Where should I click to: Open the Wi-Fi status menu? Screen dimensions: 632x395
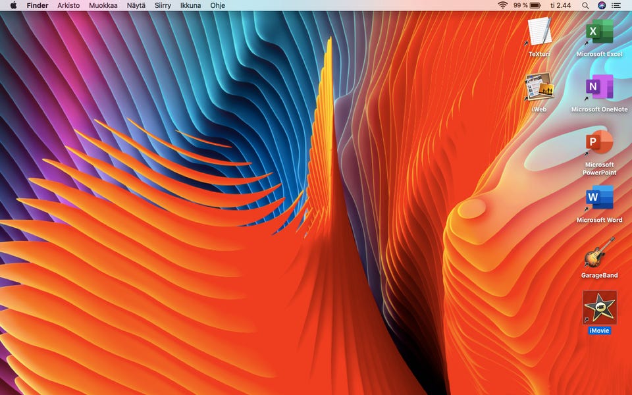point(503,5)
